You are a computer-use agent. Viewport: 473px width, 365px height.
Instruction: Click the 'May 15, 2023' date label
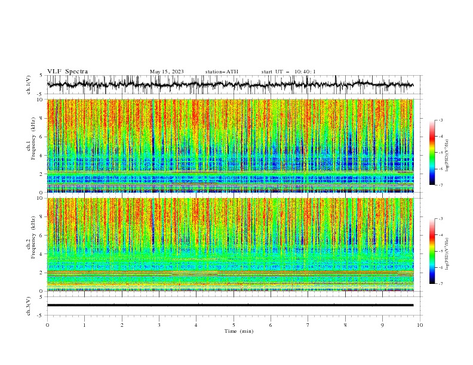pos(167,72)
